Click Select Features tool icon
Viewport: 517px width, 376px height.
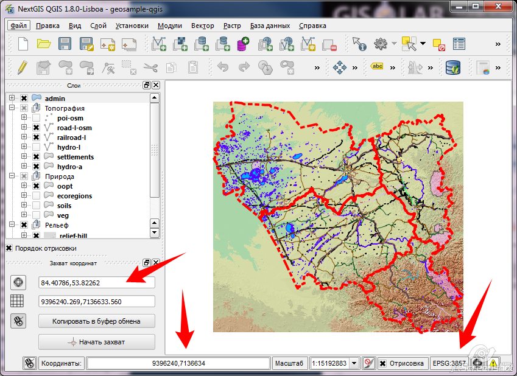click(x=409, y=44)
